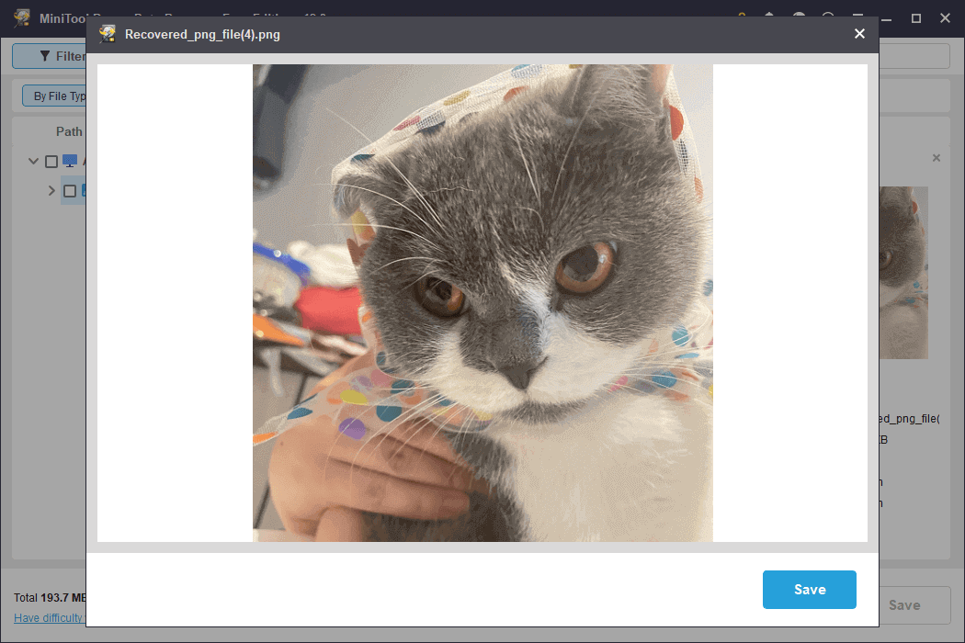This screenshot has height=643, width=965.
Task: Click the image icon in the preview dialog titlebar
Action: tap(108, 33)
